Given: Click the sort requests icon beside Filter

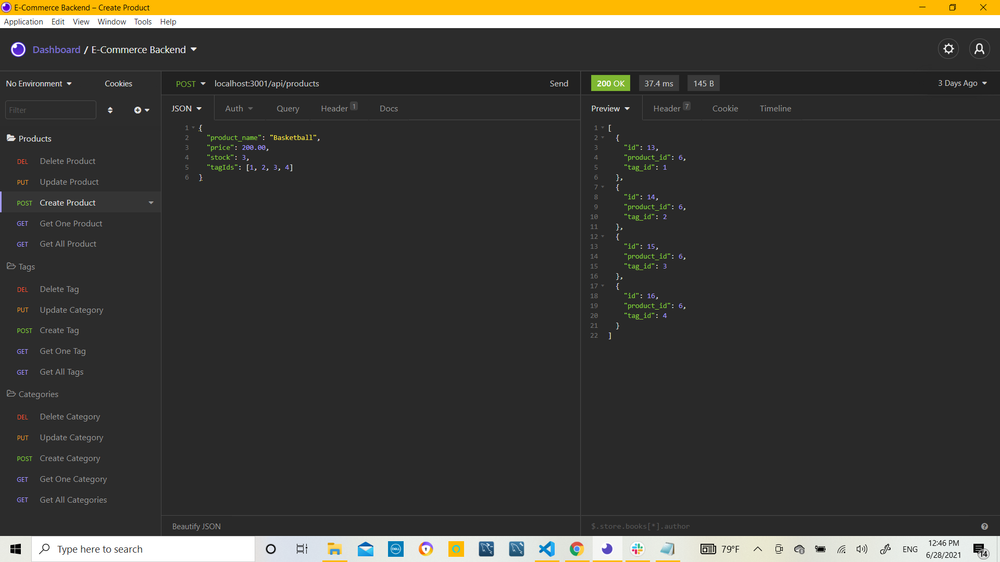Looking at the screenshot, I should pyautogui.click(x=110, y=110).
